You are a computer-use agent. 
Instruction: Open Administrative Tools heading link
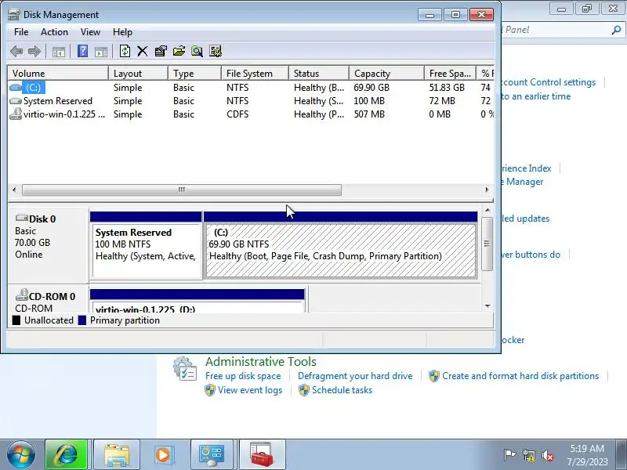[261, 362]
